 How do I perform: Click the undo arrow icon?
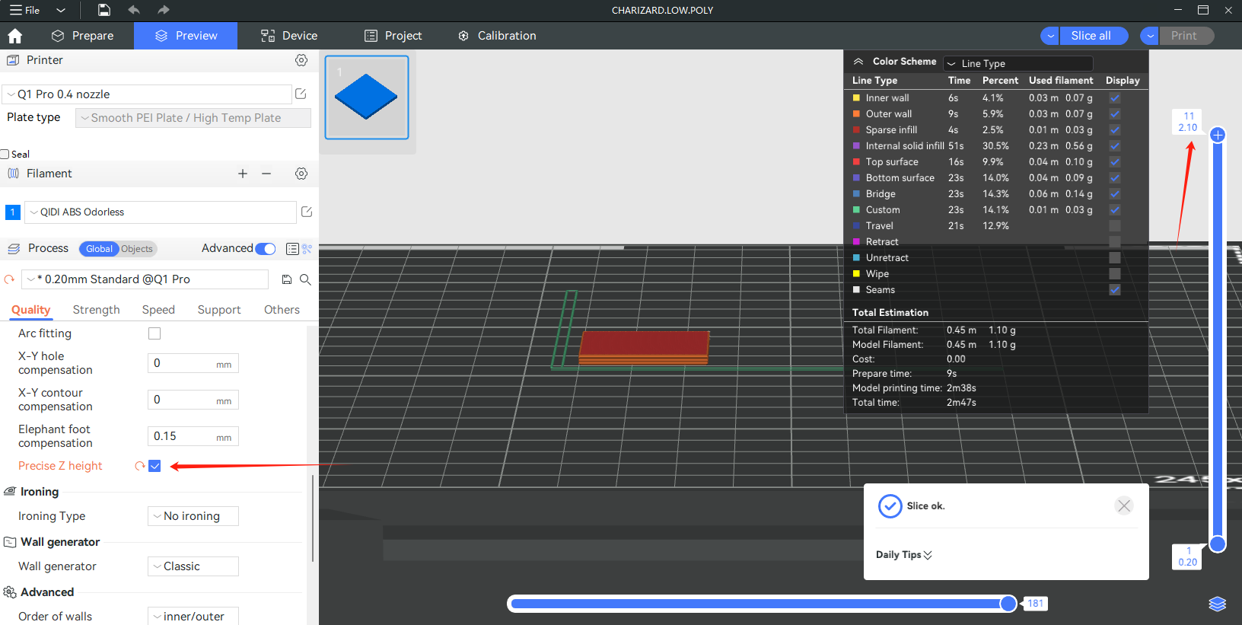(x=134, y=10)
